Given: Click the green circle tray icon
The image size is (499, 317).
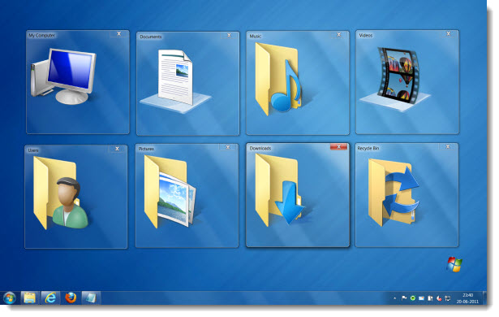Looking at the screenshot, I should 413,298.
